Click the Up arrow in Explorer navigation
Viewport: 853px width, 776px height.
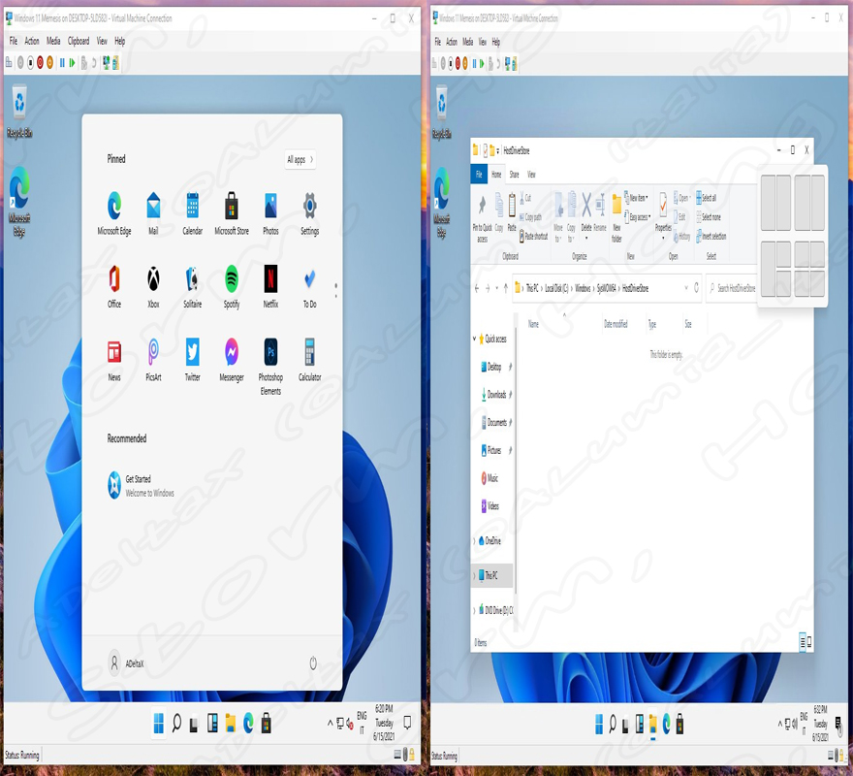505,288
